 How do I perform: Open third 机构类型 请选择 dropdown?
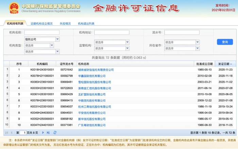point(57,51)
